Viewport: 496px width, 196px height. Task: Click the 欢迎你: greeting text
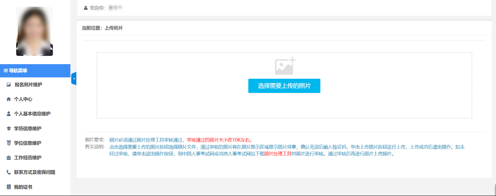click(x=98, y=7)
